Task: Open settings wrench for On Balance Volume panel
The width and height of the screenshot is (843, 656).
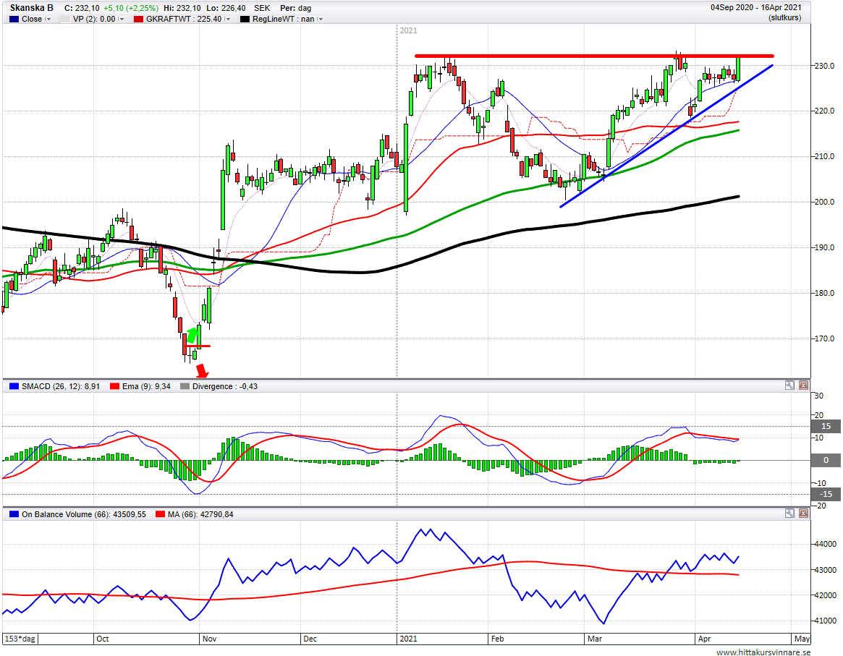Action: [789, 513]
